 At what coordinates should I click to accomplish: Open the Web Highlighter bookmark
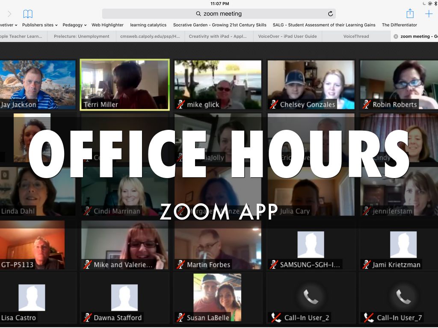click(x=107, y=25)
